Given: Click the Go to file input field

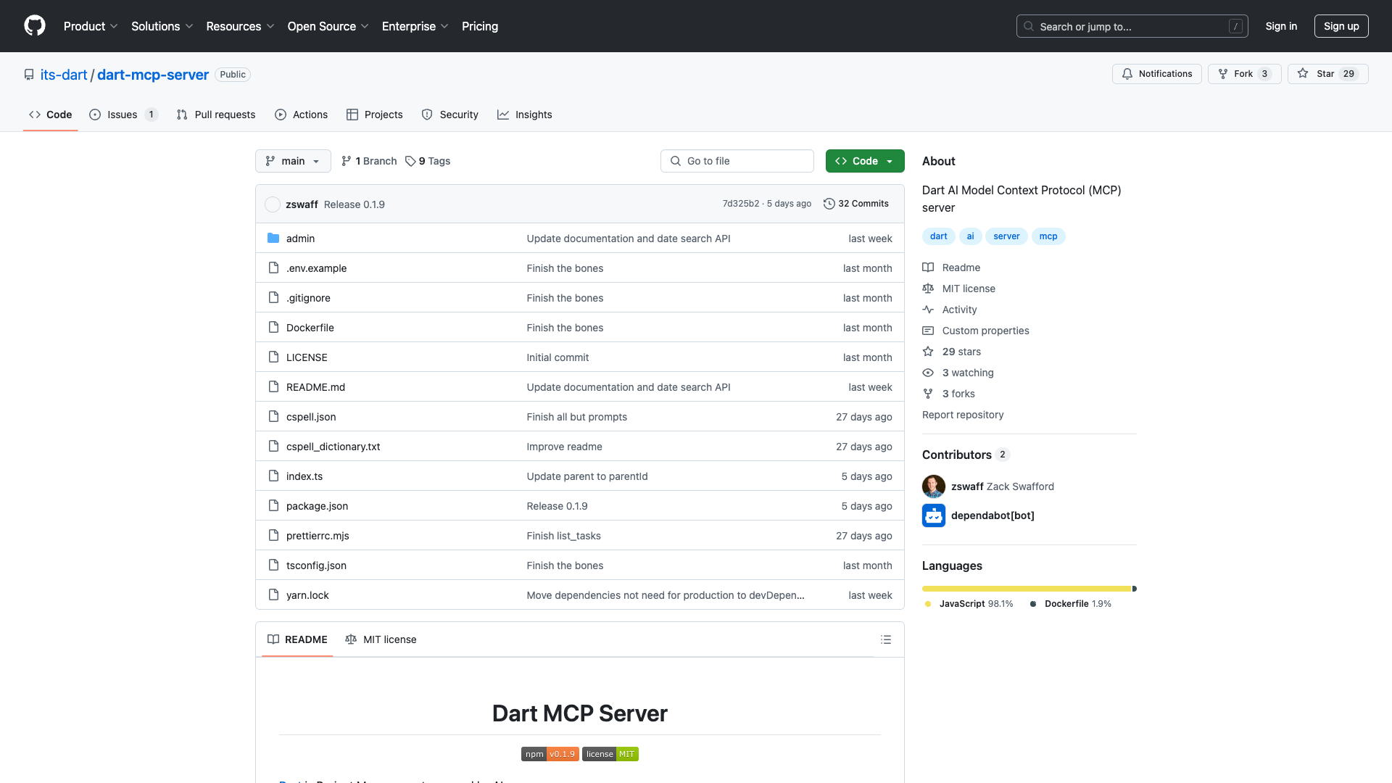Looking at the screenshot, I should coord(737,161).
